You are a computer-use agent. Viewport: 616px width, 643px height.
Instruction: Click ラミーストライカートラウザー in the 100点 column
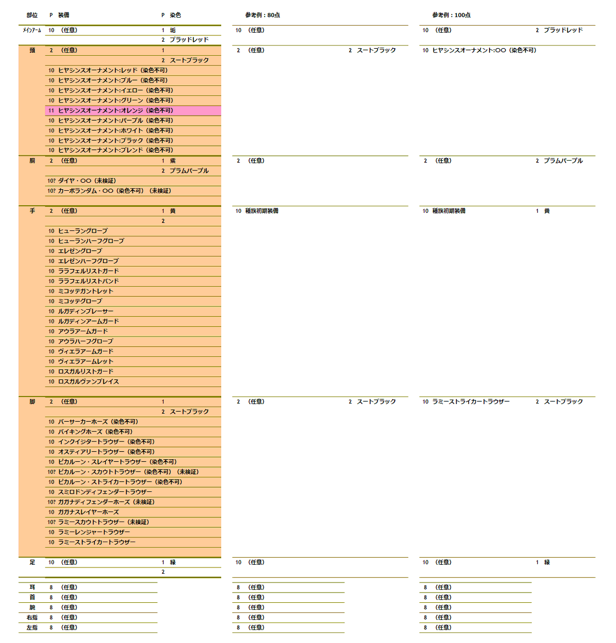[x=471, y=402]
